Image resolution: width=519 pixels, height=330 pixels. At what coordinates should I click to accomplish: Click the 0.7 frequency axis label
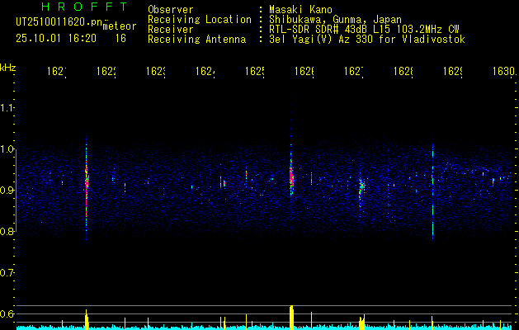coord(7,273)
